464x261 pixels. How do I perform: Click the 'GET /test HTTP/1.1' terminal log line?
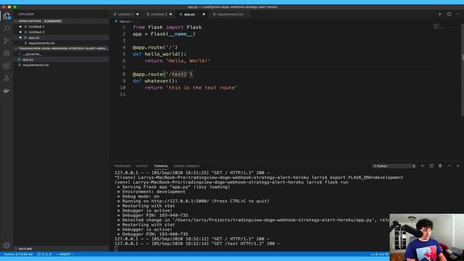(197, 244)
